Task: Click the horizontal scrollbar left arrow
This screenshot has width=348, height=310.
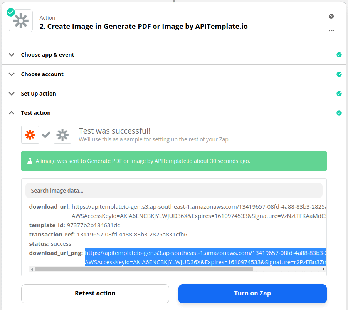Action: 32,270
